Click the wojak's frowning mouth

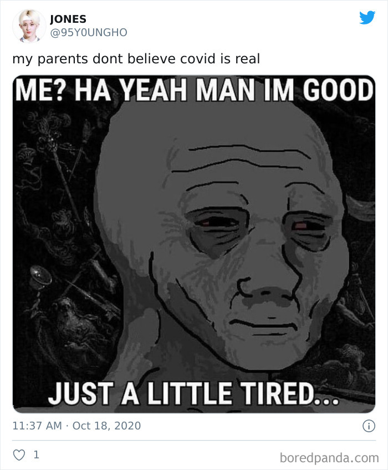264,325
